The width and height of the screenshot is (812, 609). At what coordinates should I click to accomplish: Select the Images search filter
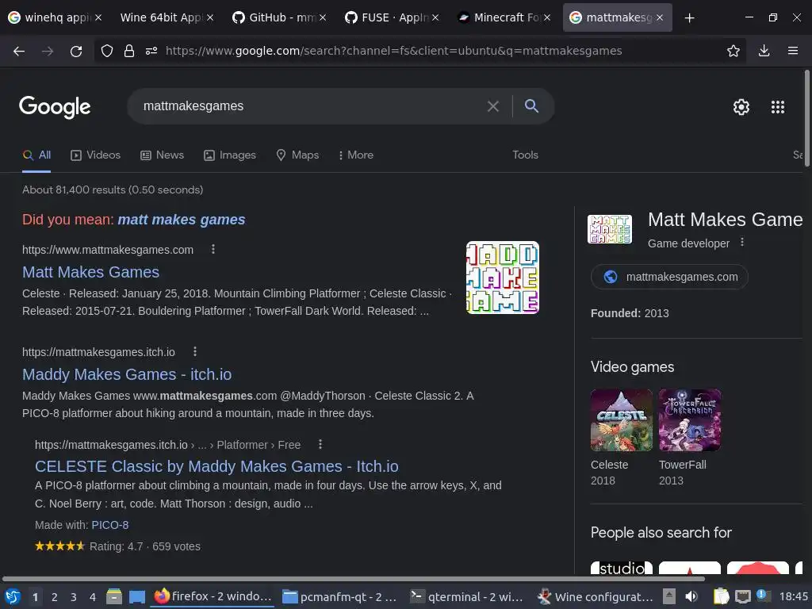click(230, 155)
